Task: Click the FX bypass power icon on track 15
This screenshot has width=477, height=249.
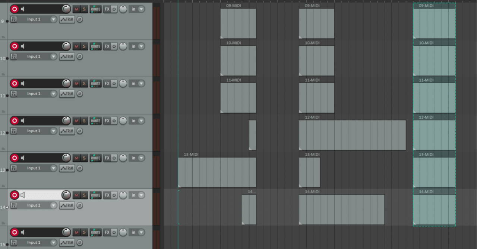Action: (x=113, y=232)
